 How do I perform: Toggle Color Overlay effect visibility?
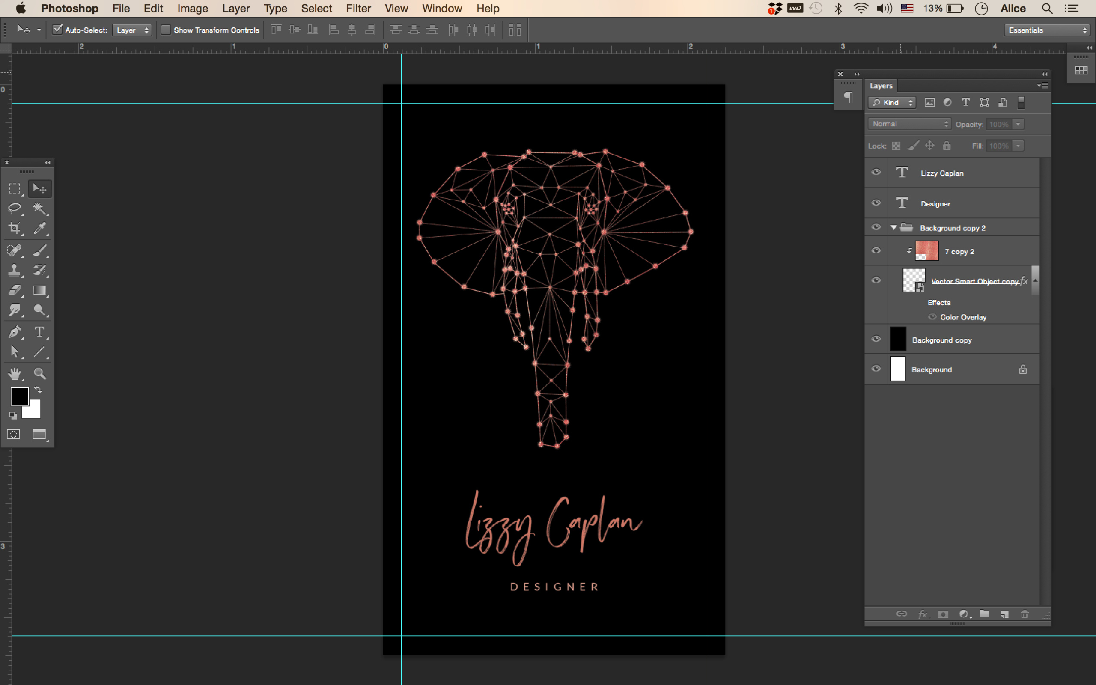(932, 317)
